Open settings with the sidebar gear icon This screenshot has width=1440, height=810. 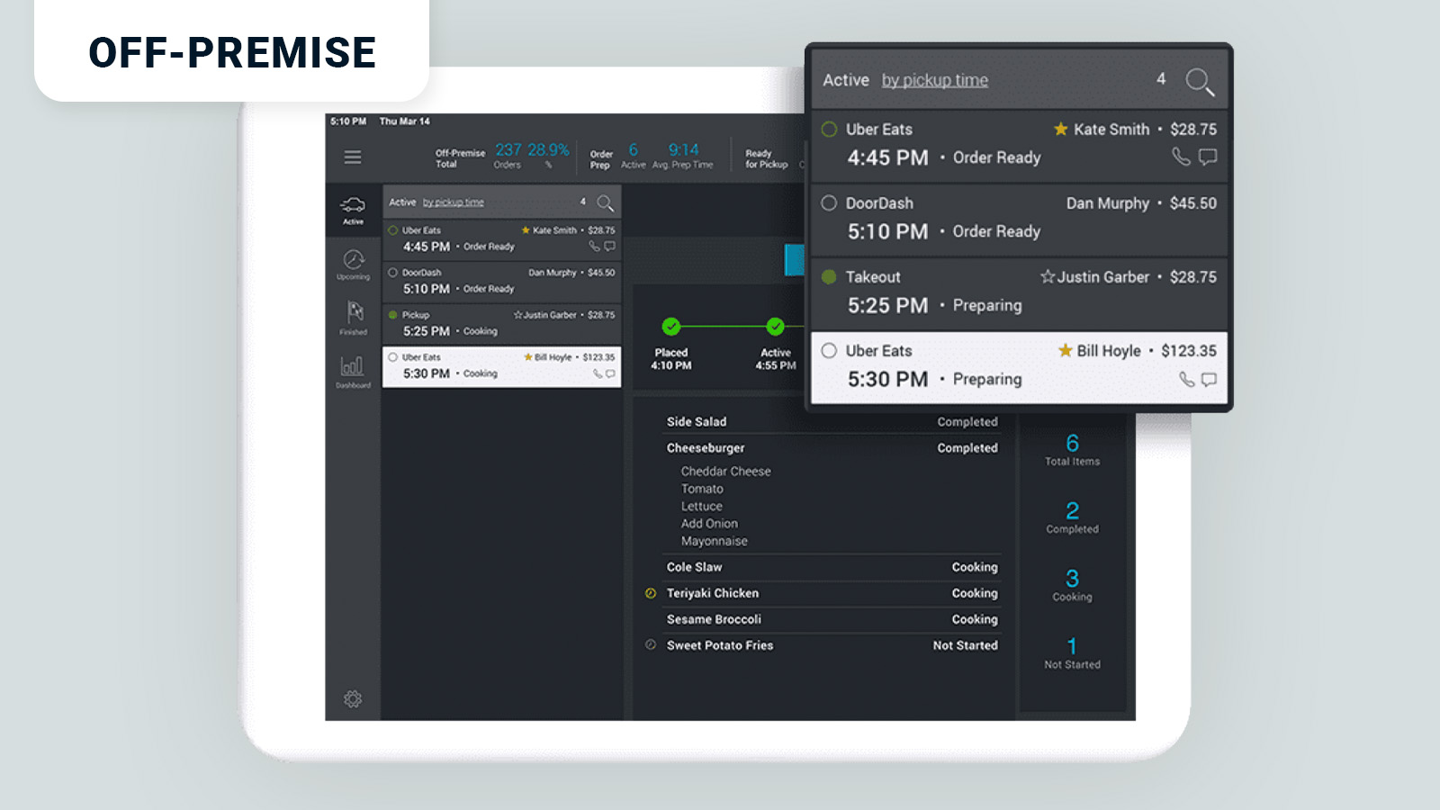click(353, 699)
